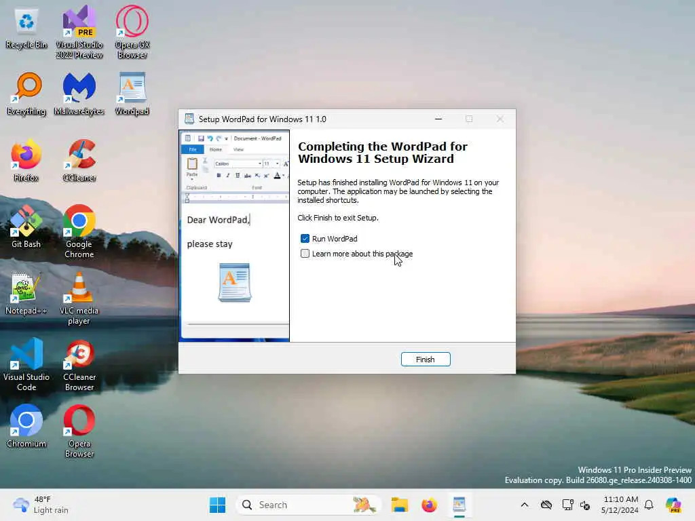This screenshot has width=695, height=521.
Task: Select the Firefox desktop shortcut
Action: click(26, 161)
